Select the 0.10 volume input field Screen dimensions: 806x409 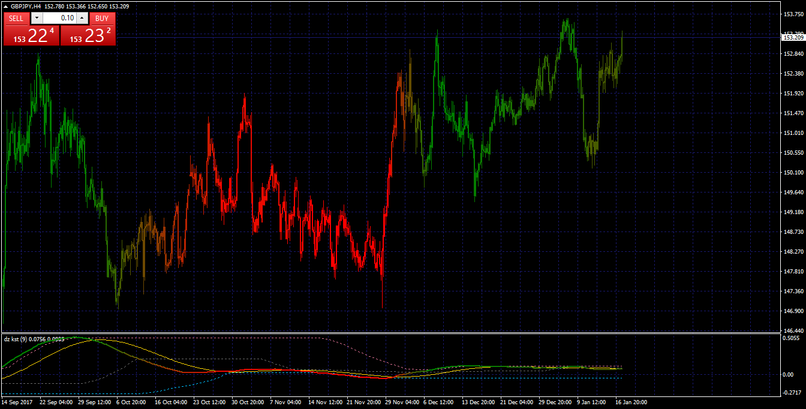(59, 18)
